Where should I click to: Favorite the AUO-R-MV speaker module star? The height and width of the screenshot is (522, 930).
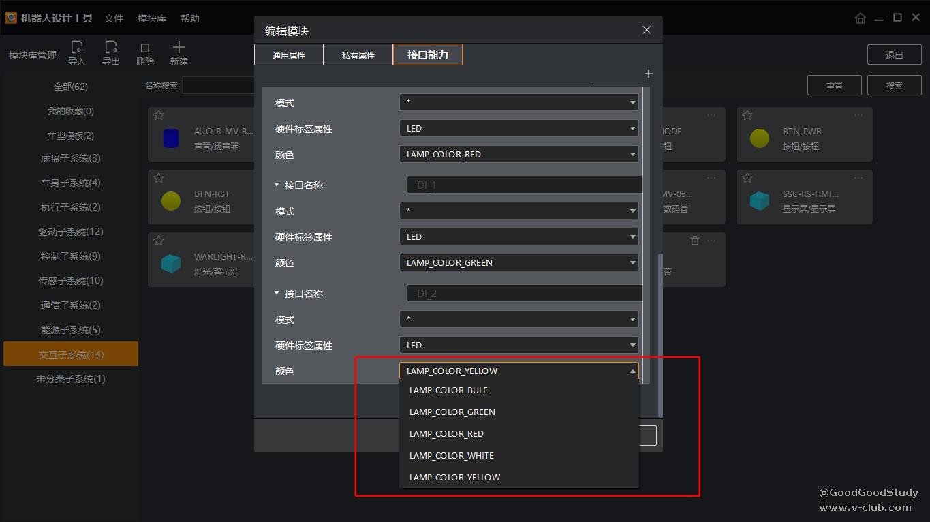159,115
